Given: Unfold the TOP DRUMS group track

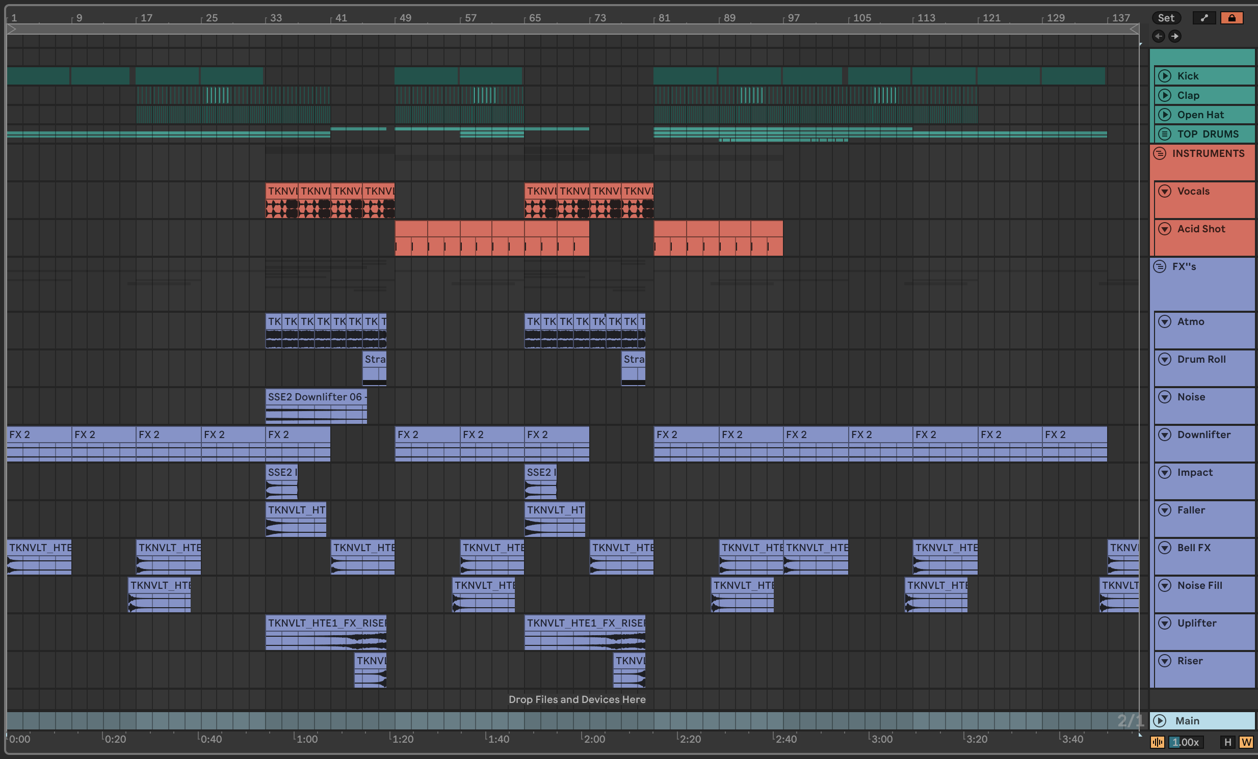Looking at the screenshot, I should pos(1165,134).
